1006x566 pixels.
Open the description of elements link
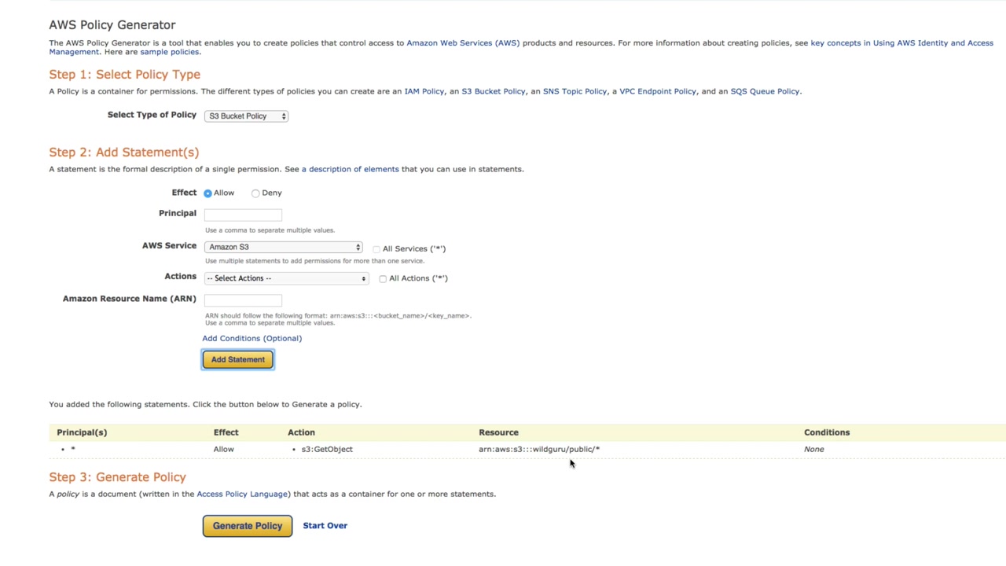351,169
